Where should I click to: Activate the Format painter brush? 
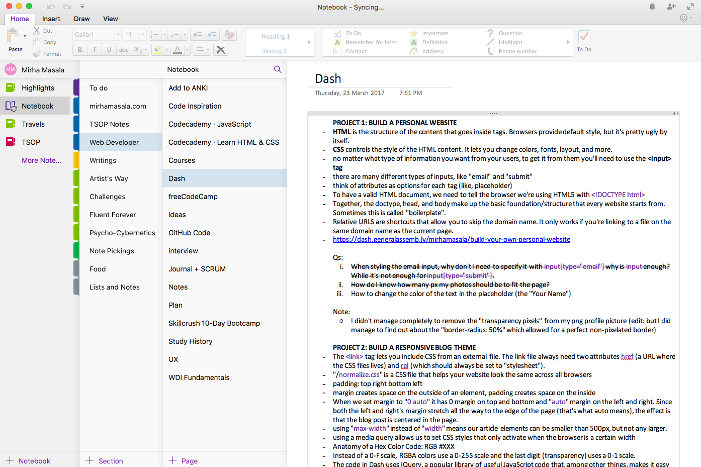click(x=37, y=54)
